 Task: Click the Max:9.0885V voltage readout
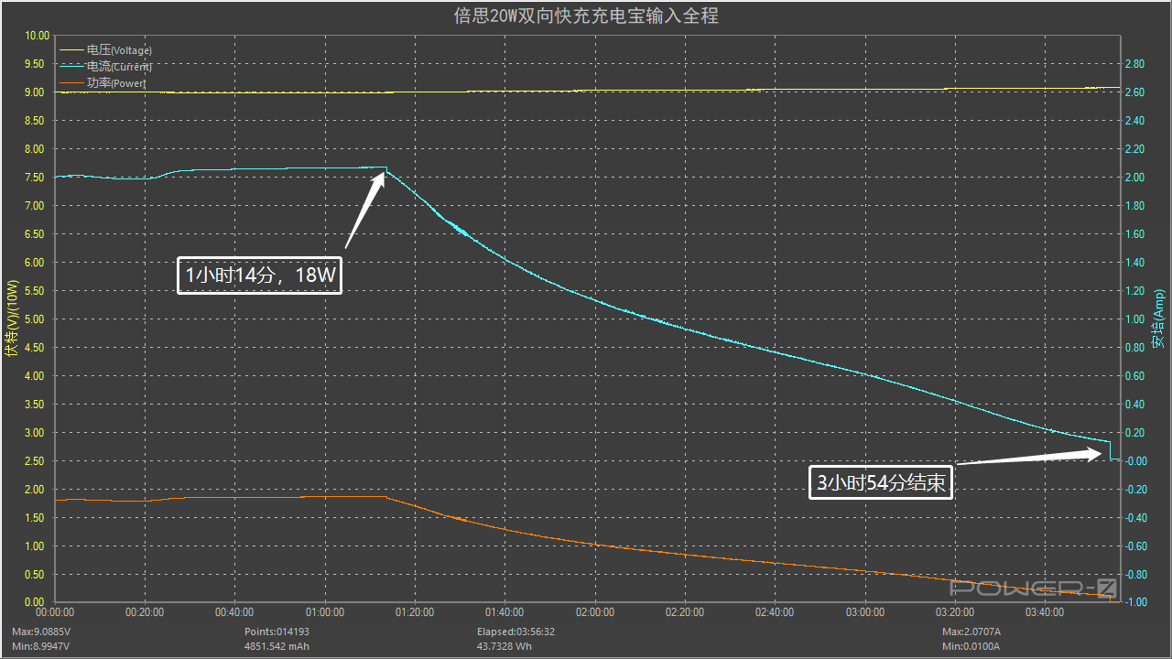pos(41,632)
